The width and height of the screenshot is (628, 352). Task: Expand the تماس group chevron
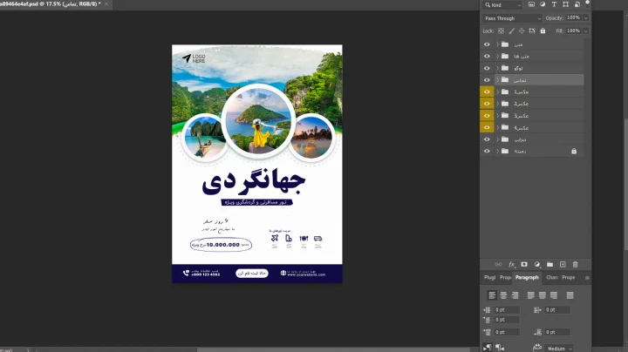[497, 80]
